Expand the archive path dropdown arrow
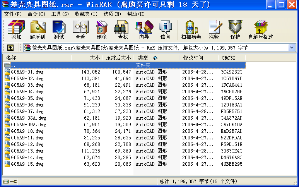This screenshot has width=299, height=187. pyautogui.click(x=292, y=48)
